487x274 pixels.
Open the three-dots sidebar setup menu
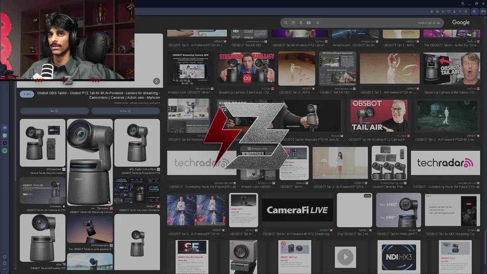tap(5, 269)
